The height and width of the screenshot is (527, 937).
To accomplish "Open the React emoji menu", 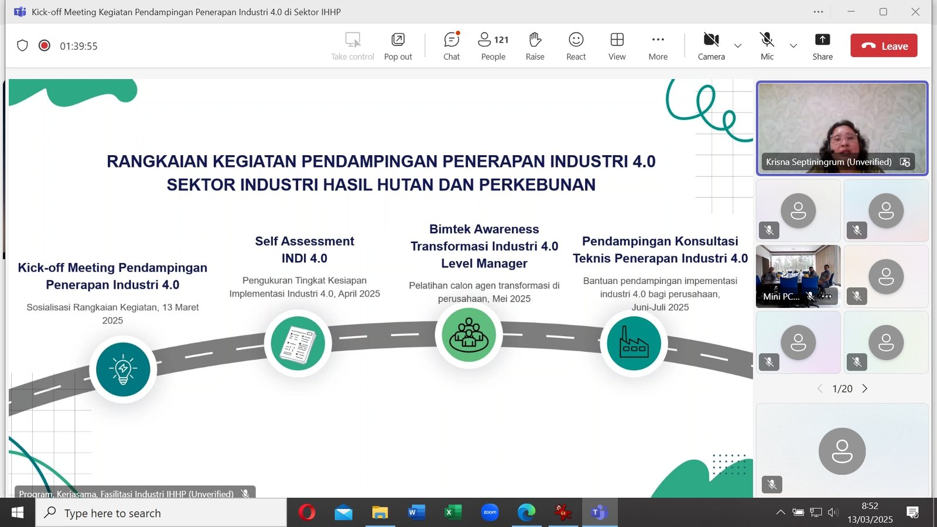I will point(576,46).
